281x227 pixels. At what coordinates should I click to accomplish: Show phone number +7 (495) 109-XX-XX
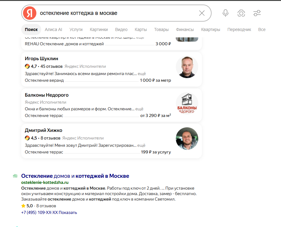(49, 212)
